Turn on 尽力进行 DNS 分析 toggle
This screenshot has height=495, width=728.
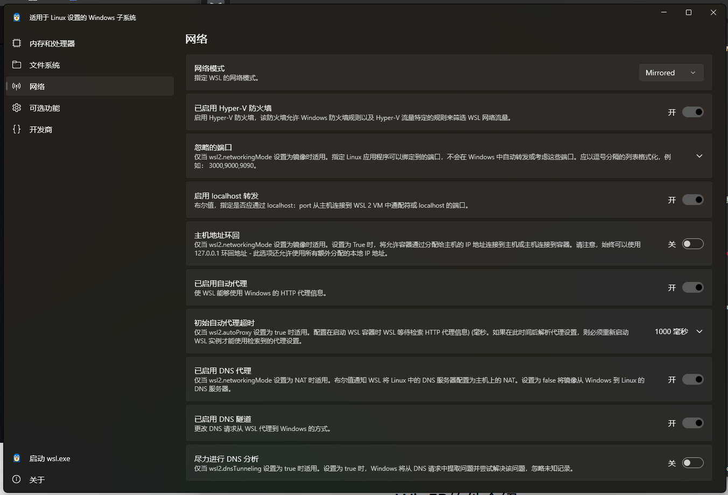[693, 463]
